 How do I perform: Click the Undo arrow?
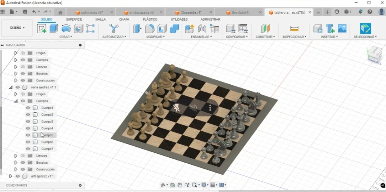(x=34, y=12)
